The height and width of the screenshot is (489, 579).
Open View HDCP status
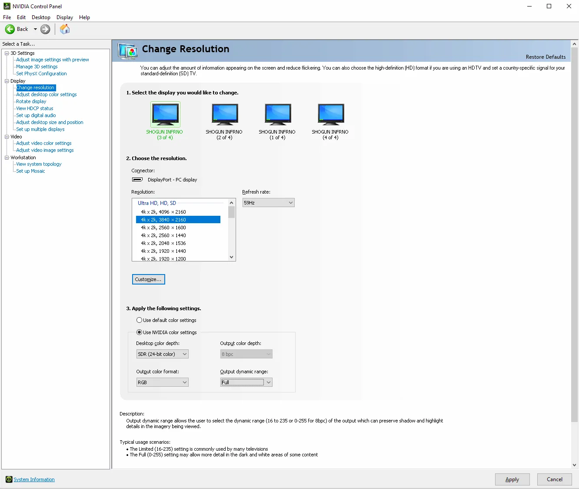[x=35, y=108]
